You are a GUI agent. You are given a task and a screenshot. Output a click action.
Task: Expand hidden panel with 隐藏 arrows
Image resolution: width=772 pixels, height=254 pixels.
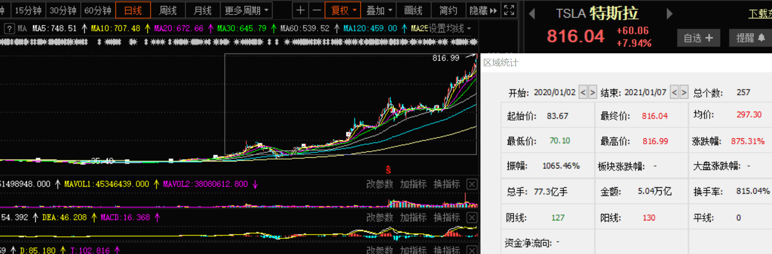(x=483, y=10)
